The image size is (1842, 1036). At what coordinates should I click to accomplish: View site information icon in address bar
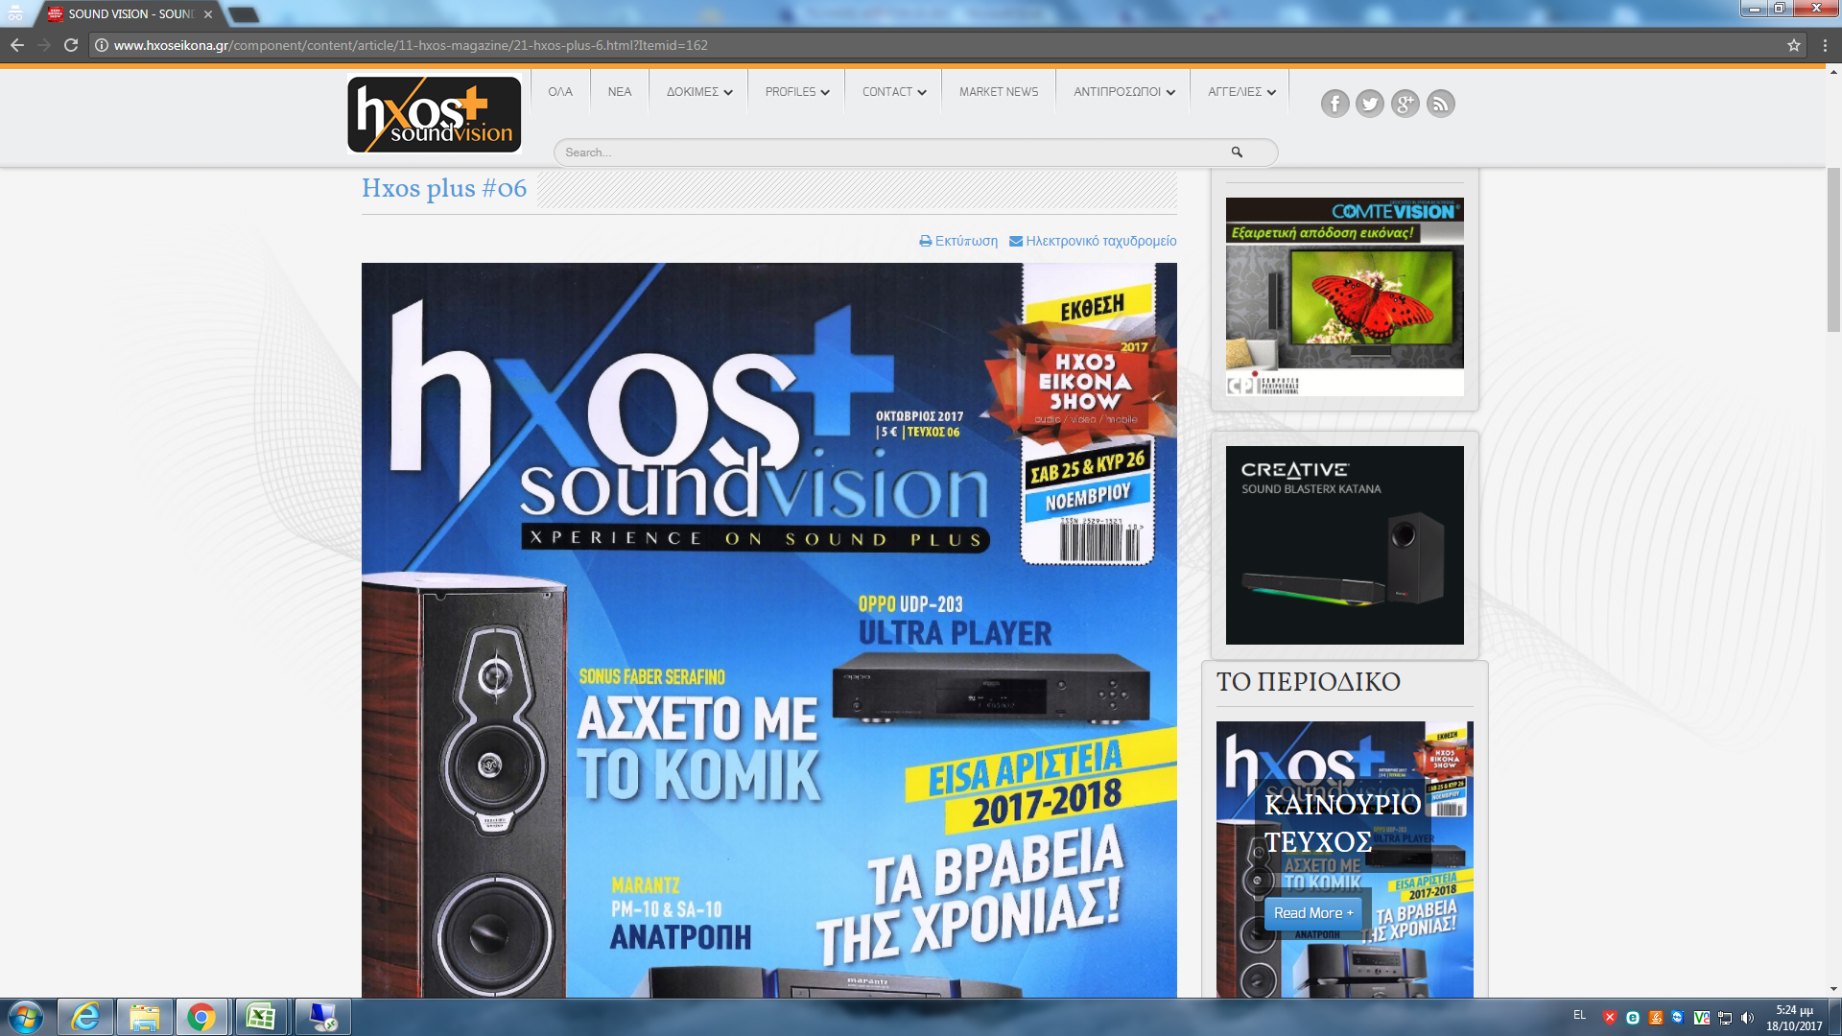(x=102, y=45)
